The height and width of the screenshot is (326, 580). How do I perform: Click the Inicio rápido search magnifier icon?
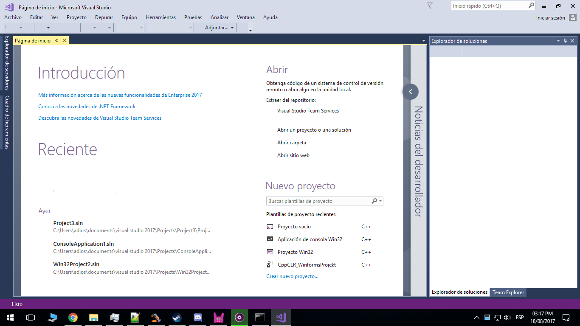tap(531, 6)
